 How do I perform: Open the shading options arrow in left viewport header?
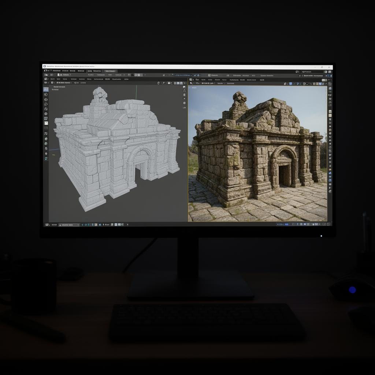tap(185, 83)
